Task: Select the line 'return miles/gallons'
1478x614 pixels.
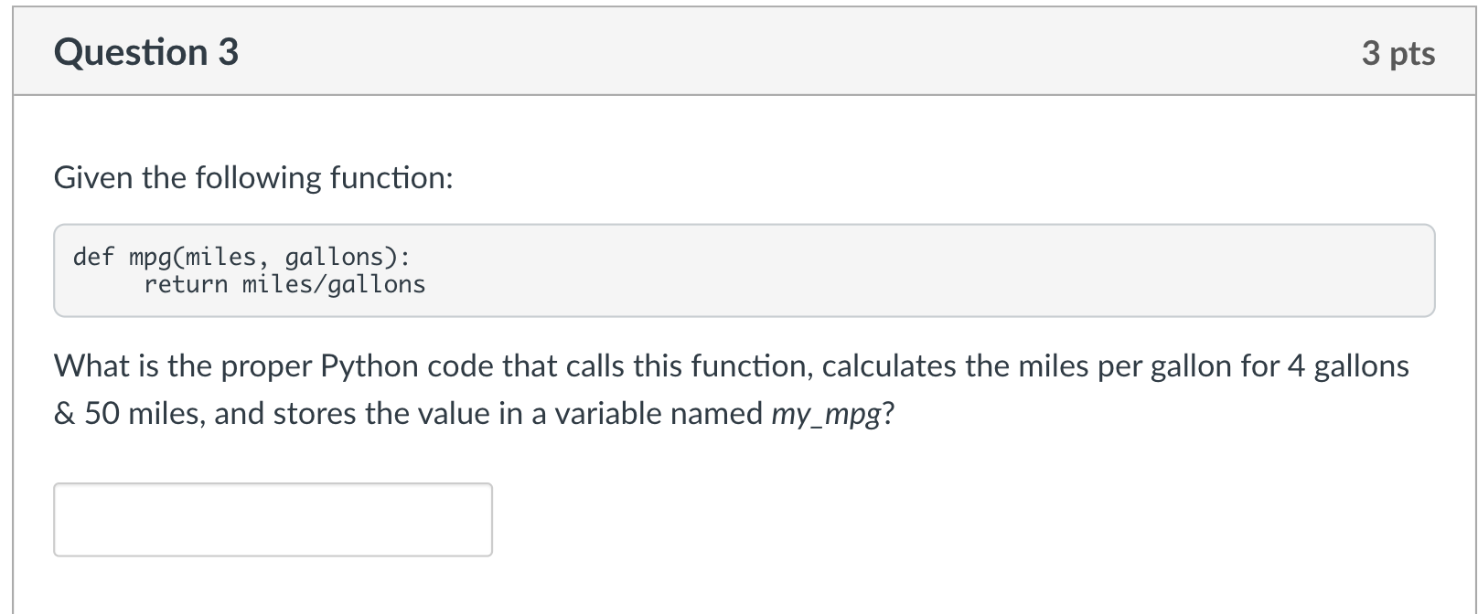Action: click(286, 284)
